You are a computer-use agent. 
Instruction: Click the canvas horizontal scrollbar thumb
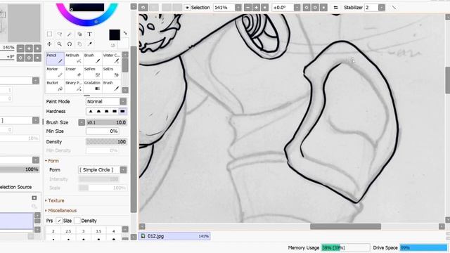click(345, 226)
